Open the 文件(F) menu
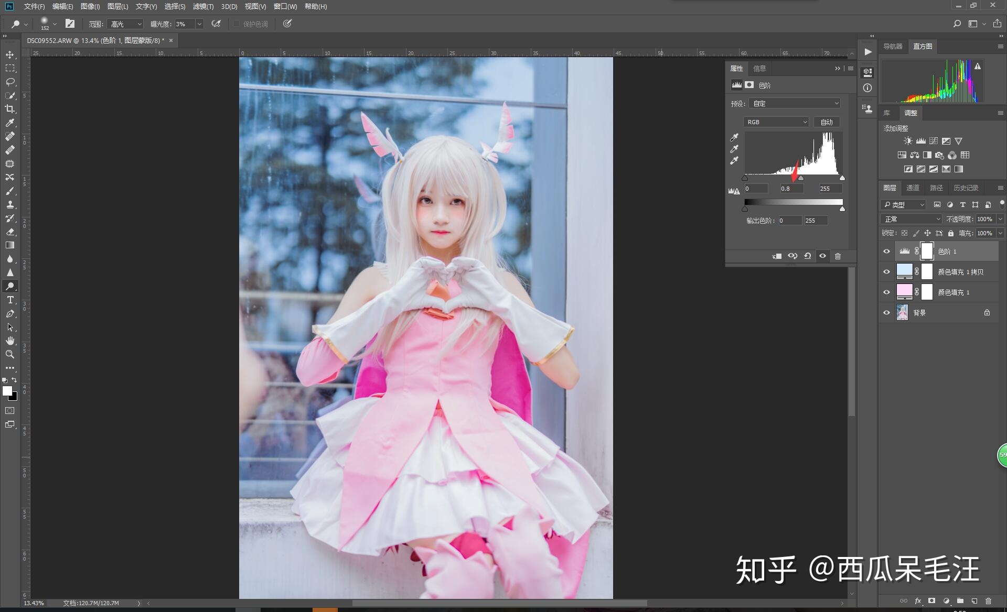The width and height of the screenshot is (1007, 612). (x=34, y=6)
